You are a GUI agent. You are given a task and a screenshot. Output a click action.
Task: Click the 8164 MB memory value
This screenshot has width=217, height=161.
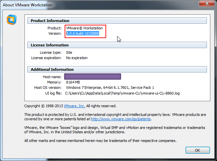click(x=73, y=82)
